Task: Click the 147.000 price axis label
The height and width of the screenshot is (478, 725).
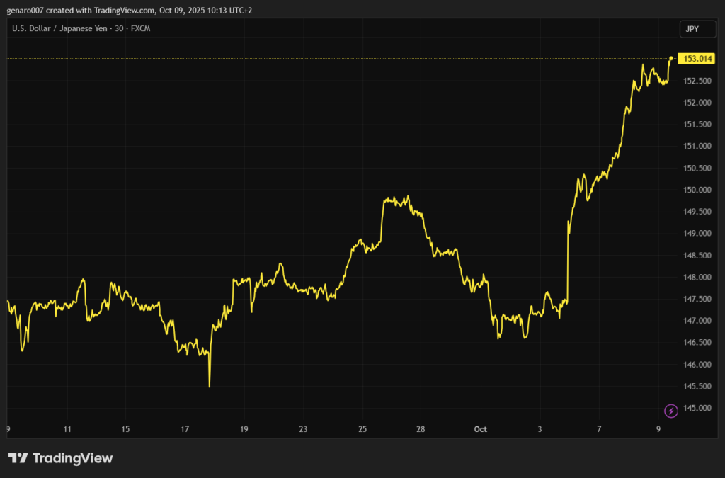Action: click(697, 321)
